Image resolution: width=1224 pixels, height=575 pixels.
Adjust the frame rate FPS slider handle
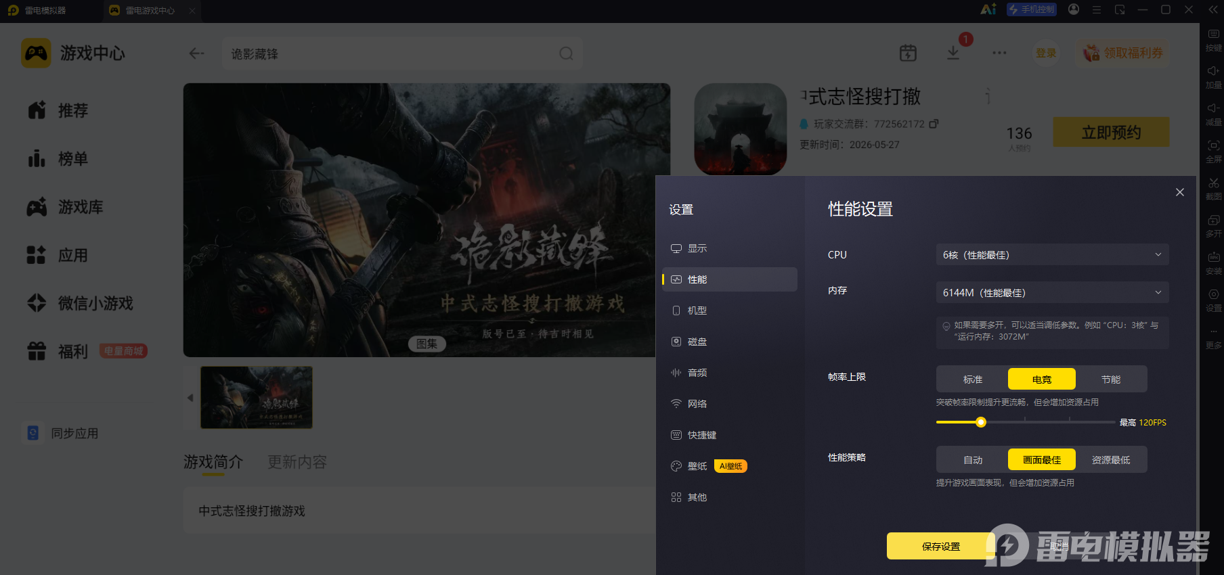pyautogui.click(x=981, y=422)
